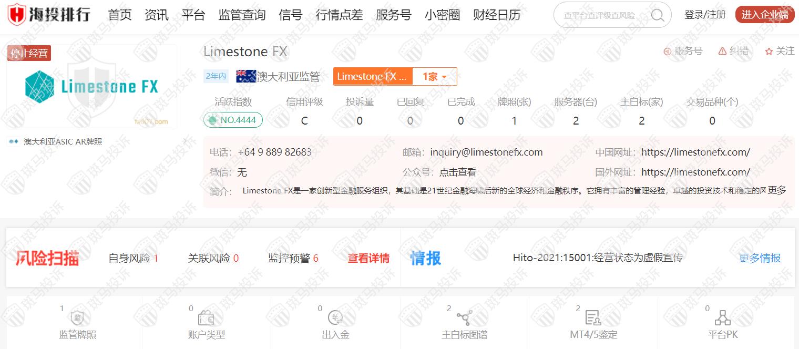
Task: Click the 情报 heading
Action: [x=426, y=258]
